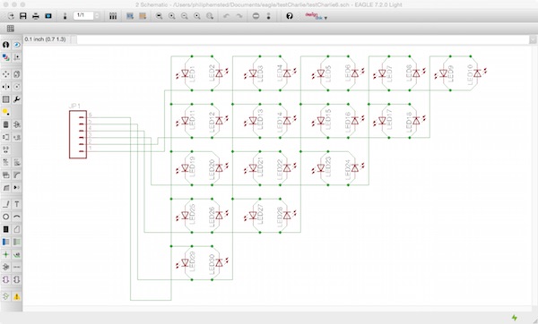Select the Show eye tool
Image resolution: width=538 pixels, height=324 pixels.
tap(16, 45)
